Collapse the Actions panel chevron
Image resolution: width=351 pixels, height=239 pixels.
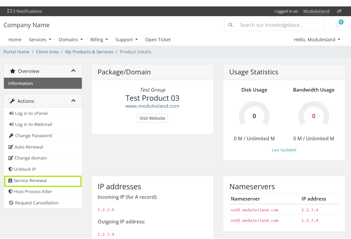(73, 101)
